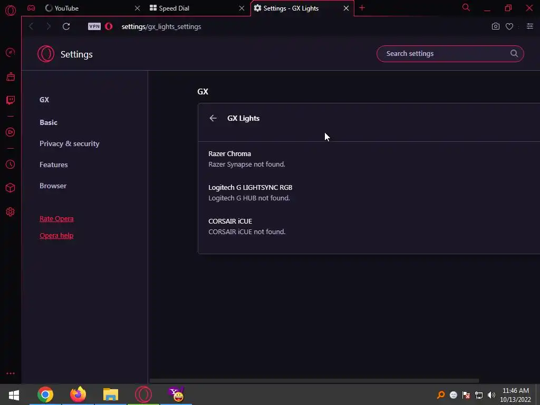Open the GX Corner gamepad icon
Viewport: 540px width, 405px height.
click(x=31, y=8)
